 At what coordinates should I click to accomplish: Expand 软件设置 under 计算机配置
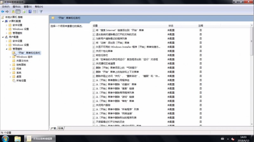point(7,25)
